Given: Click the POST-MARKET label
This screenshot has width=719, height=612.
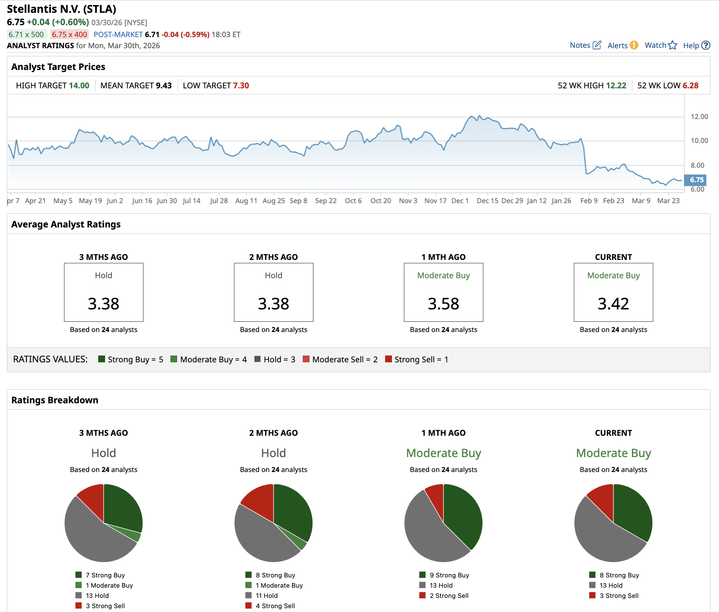Looking at the screenshot, I should click(118, 35).
